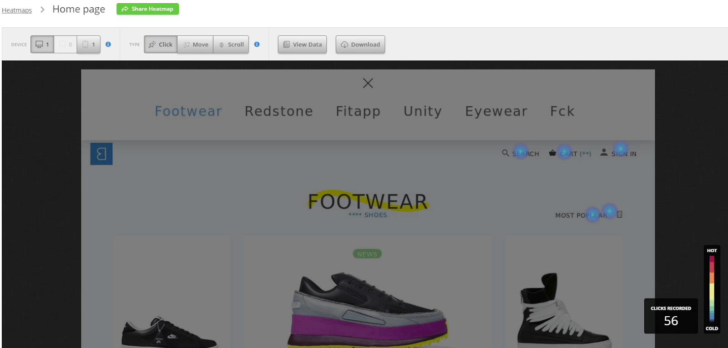The height and width of the screenshot is (348, 728).
Task: Open the black high-top sneaker image
Action: click(564, 311)
